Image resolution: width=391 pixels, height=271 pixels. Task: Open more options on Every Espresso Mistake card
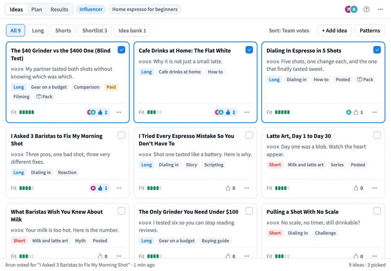(x=247, y=188)
